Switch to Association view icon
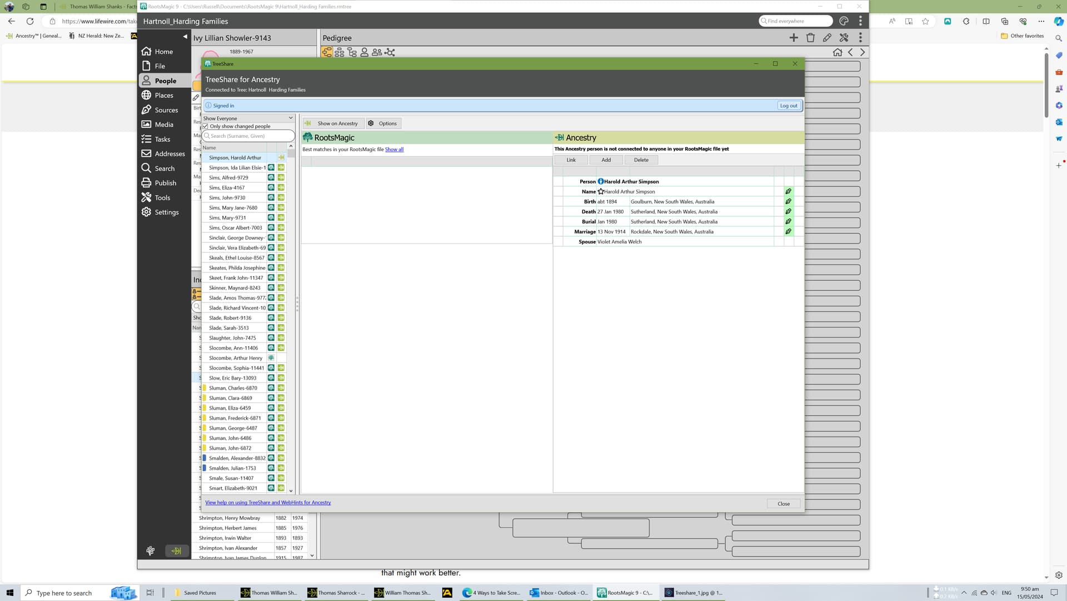The width and height of the screenshot is (1067, 601). tap(390, 52)
